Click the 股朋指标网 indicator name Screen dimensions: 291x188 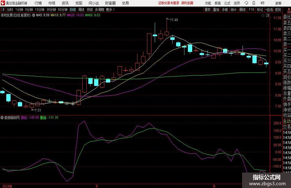12,118
